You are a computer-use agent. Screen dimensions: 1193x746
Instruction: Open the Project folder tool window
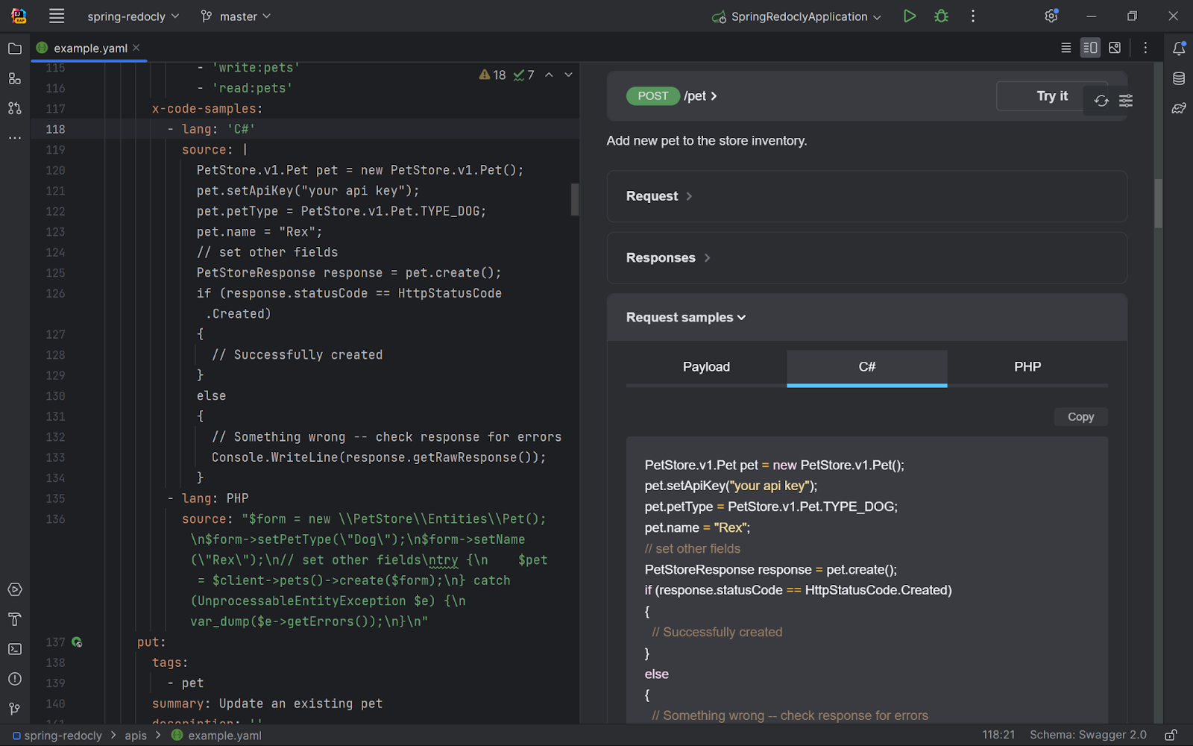14,48
